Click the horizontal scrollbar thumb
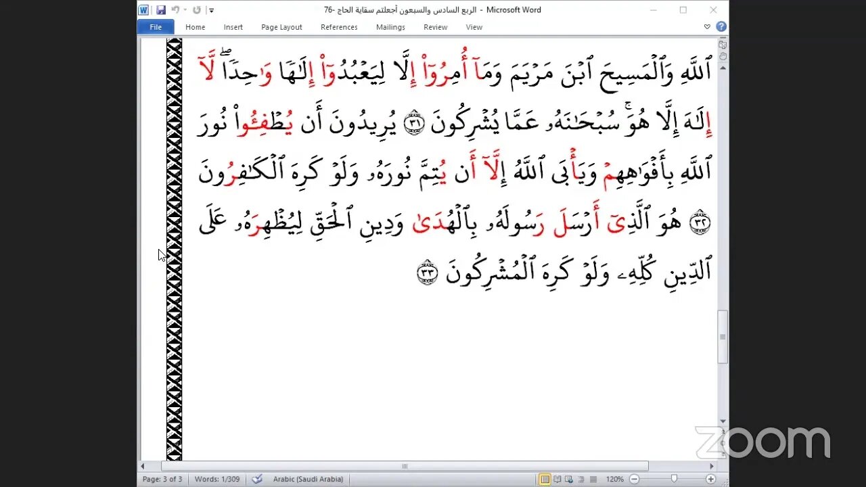The width and height of the screenshot is (866, 487). point(405,466)
